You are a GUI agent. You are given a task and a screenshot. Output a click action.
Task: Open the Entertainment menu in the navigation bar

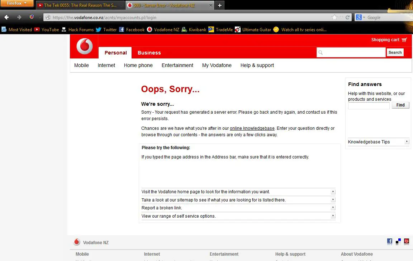pos(177,65)
